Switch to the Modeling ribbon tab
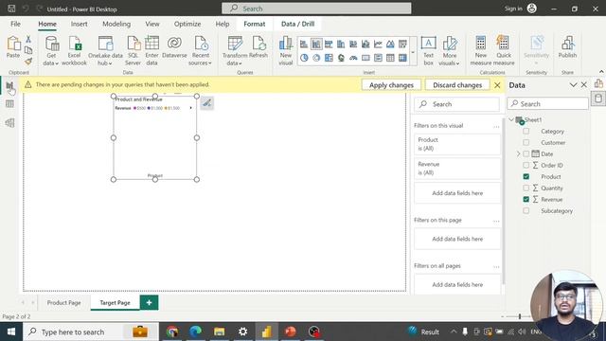 [116, 24]
